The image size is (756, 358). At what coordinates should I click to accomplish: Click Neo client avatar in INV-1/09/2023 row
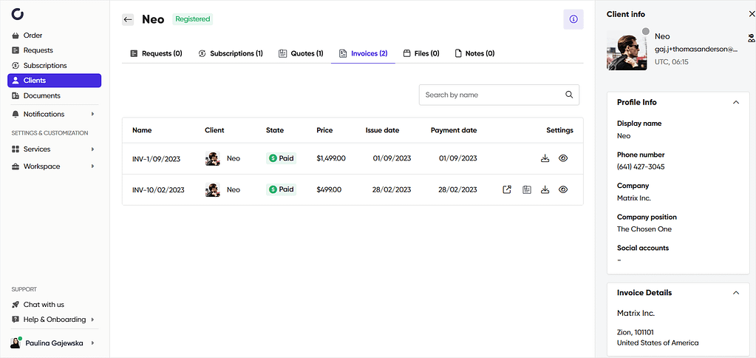(x=213, y=158)
